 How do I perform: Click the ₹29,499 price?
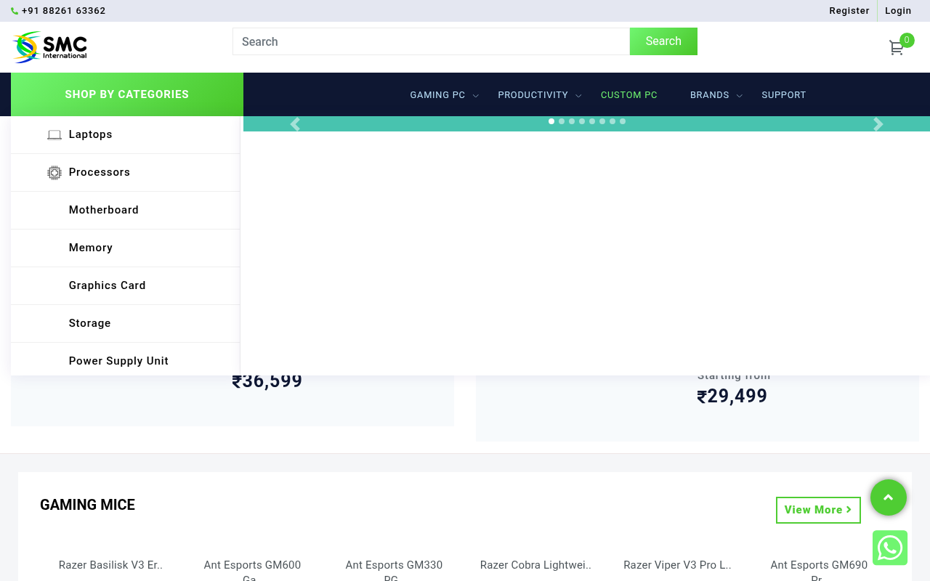pyautogui.click(x=732, y=397)
